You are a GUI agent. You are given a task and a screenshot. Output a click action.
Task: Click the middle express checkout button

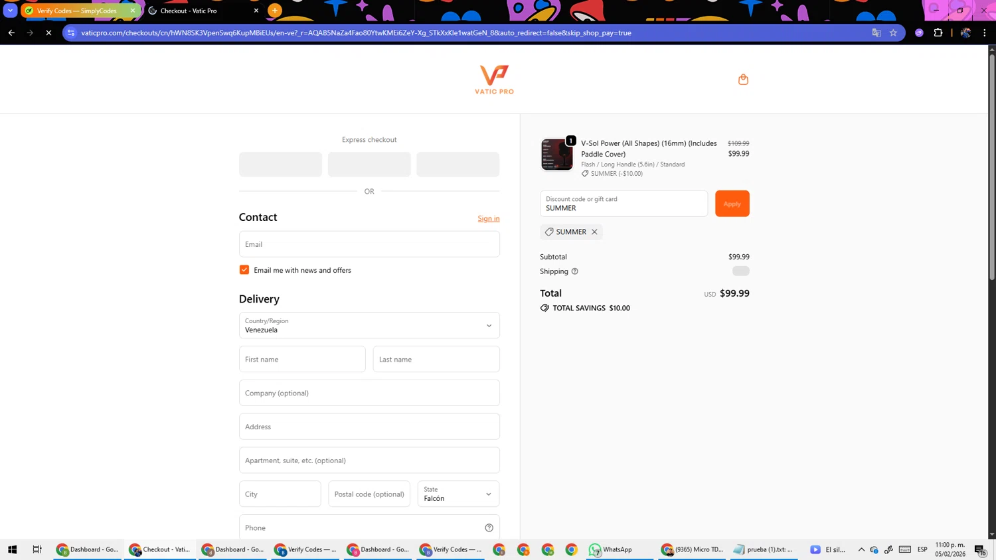point(369,165)
